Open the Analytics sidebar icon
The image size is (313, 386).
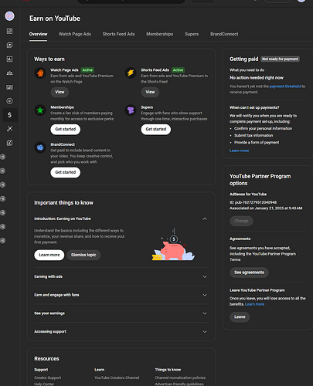[9, 59]
